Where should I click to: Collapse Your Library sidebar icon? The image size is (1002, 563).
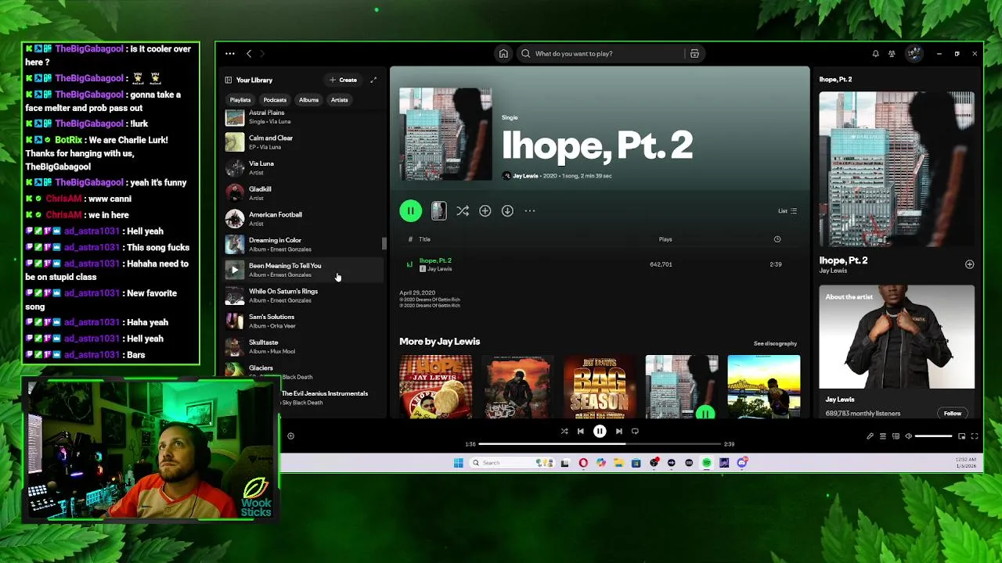229,80
